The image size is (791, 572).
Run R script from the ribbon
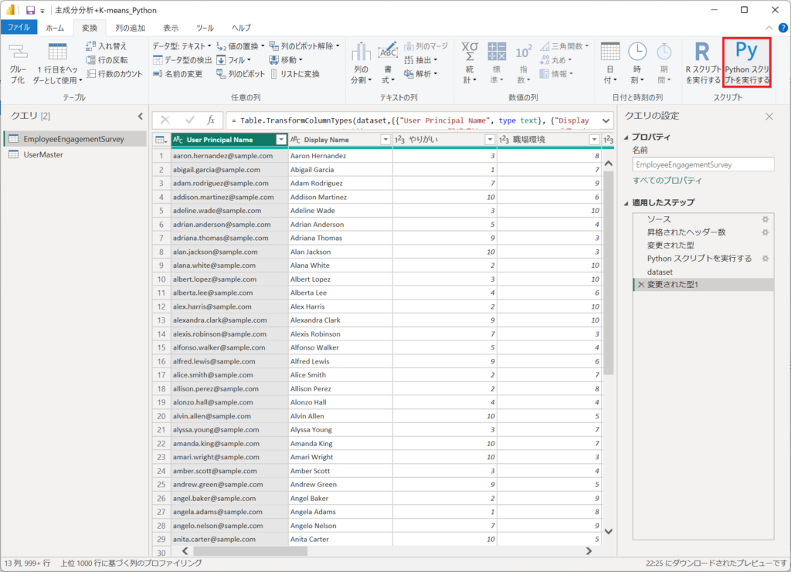tap(703, 63)
